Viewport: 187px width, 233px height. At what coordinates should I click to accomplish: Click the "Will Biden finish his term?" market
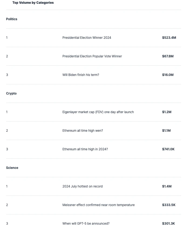[81, 75]
